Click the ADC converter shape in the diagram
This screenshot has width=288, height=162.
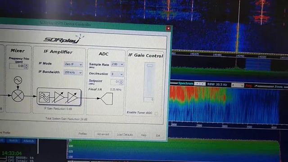(107, 99)
